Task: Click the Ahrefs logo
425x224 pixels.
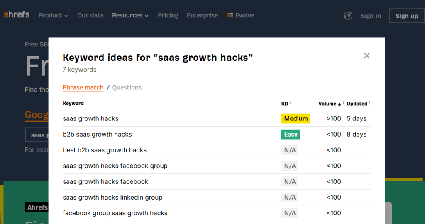Action: tap(17, 15)
